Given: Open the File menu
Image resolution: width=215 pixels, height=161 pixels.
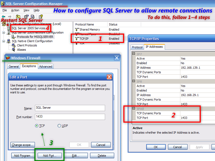Looking at the screenshot, I should click(x=5, y=10).
